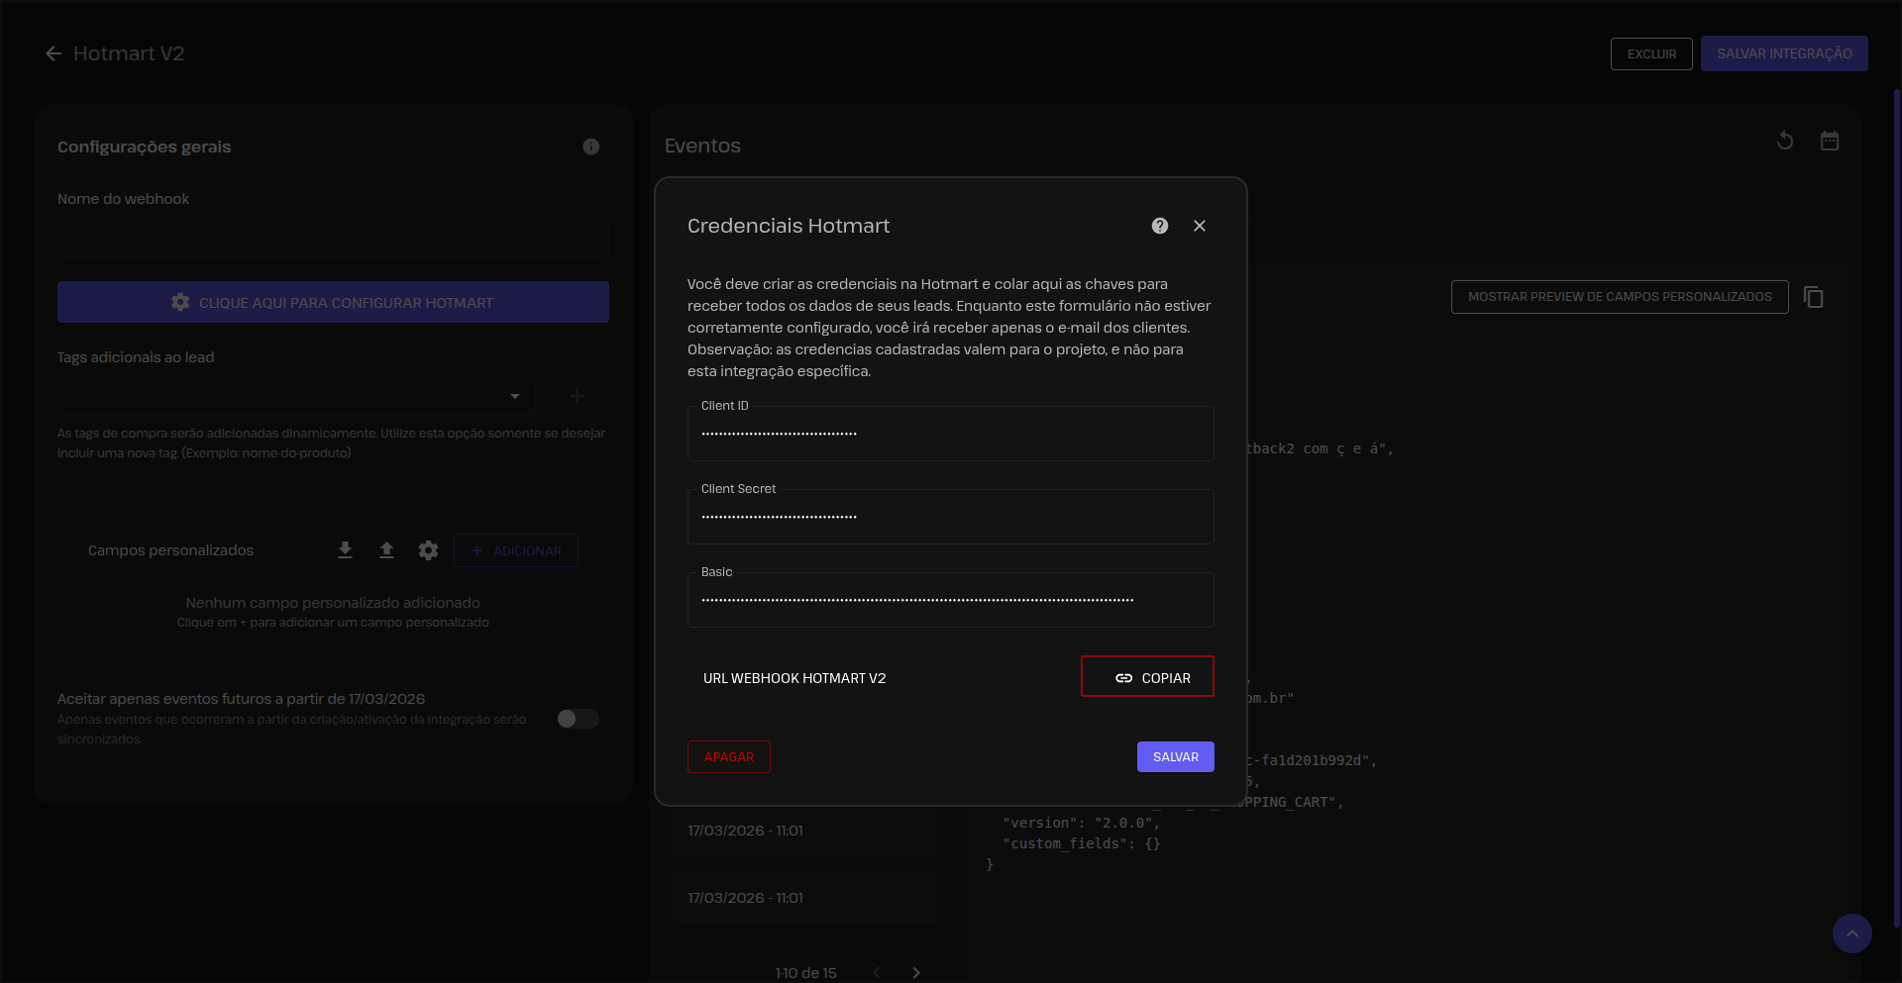Click Mostrar Preview de Campos Personalizados
Screen dimensions: 1902x983
coord(1619,297)
